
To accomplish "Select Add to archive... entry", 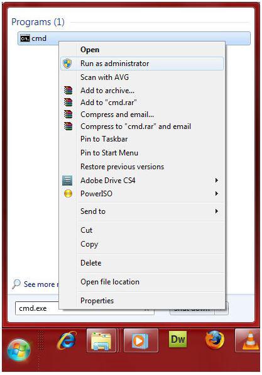I will tap(142, 91).
